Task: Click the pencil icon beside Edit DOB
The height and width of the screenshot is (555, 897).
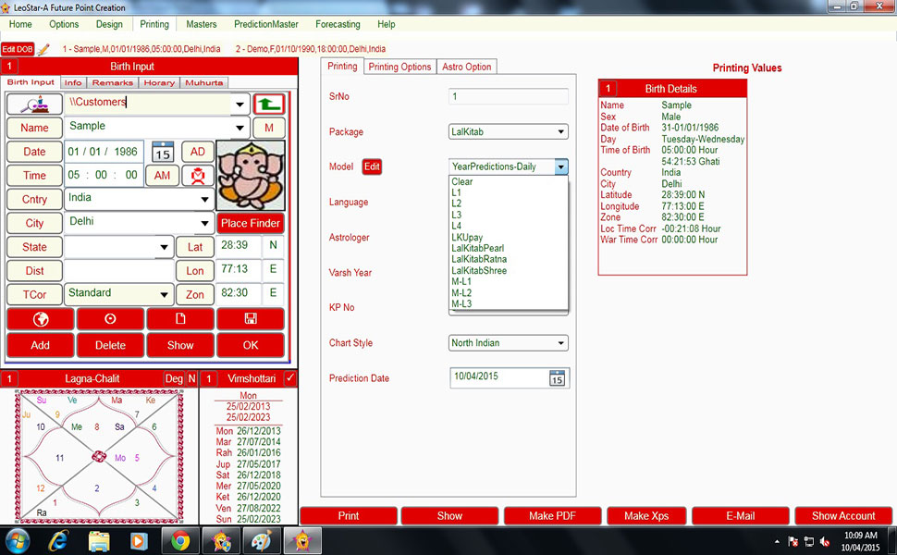Action: click(43, 49)
